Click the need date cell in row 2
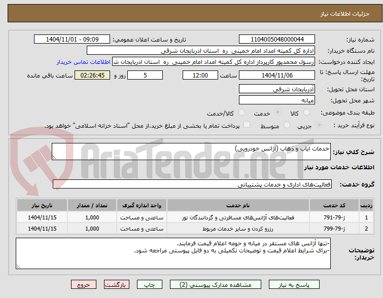383x298 pixels. coord(42,229)
